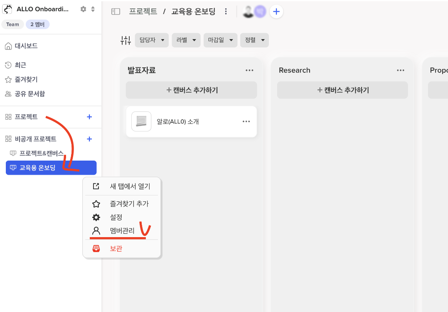Open the 정렬 sort dropdown
448x312 pixels.
(255, 40)
